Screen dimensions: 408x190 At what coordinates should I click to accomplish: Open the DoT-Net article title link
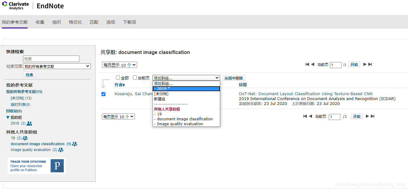click(306, 94)
